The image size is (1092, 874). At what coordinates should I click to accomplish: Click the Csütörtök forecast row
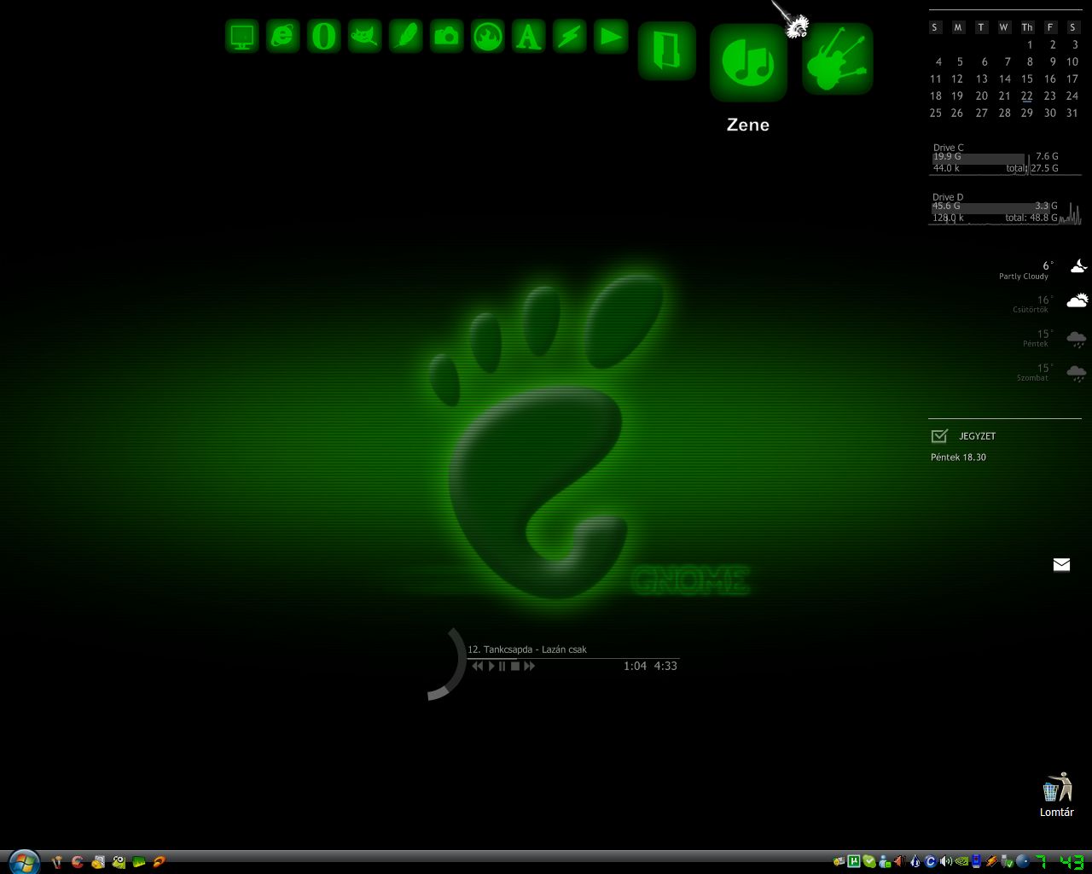tap(1049, 304)
